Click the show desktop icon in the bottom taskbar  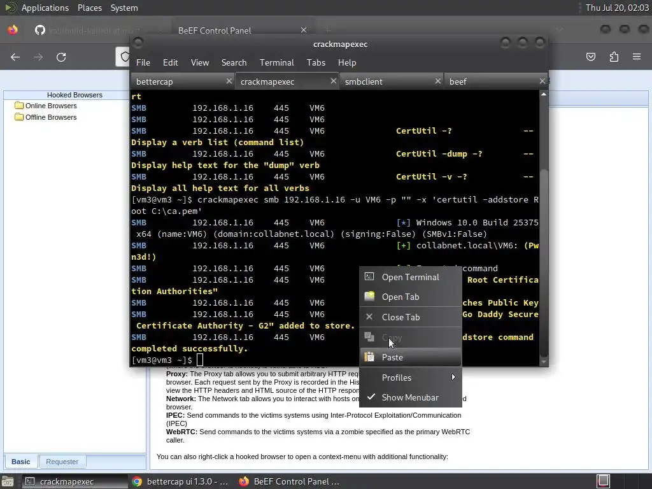coord(8,481)
